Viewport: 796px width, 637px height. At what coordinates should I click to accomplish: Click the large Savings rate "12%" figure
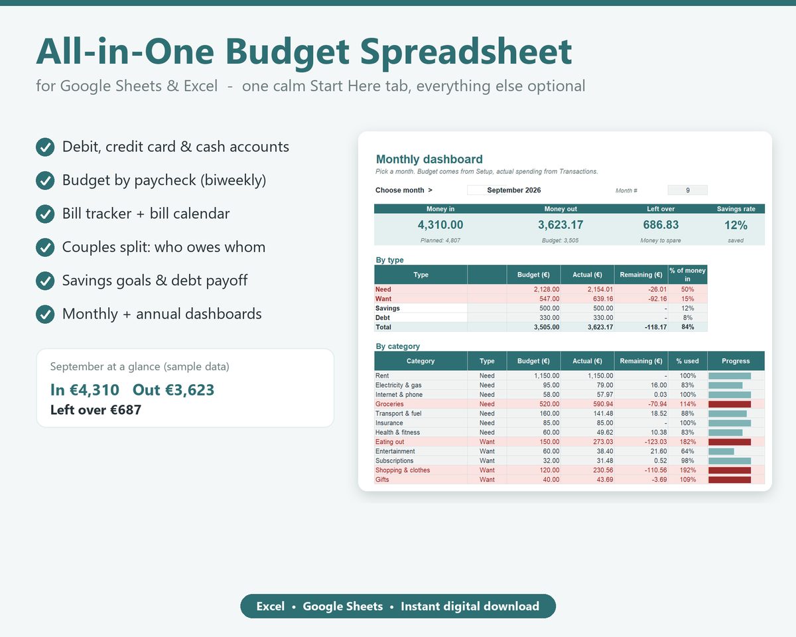click(x=736, y=225)
